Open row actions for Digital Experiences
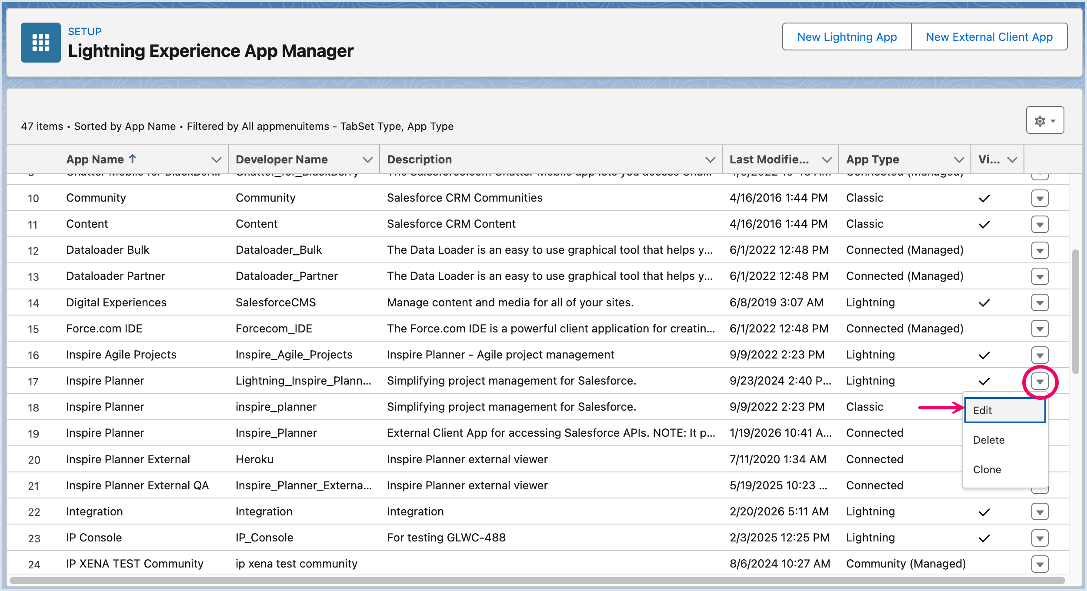This screenshot has width=1087, height=591. [x=1040, y=302]
